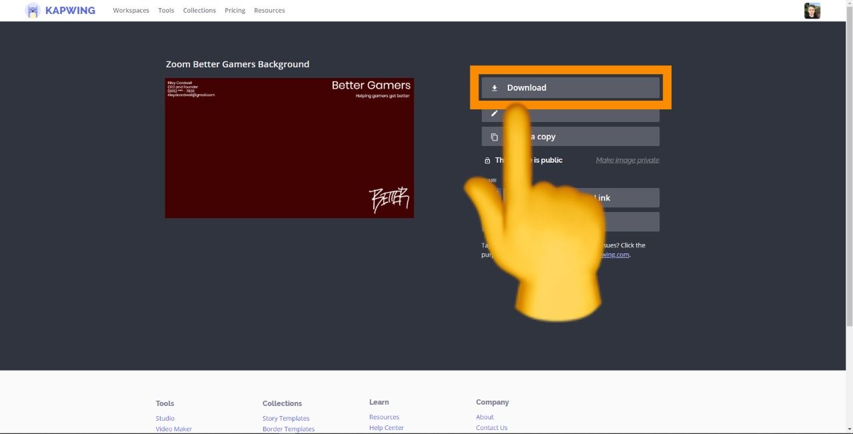Download the finished image

click(570, 87)
